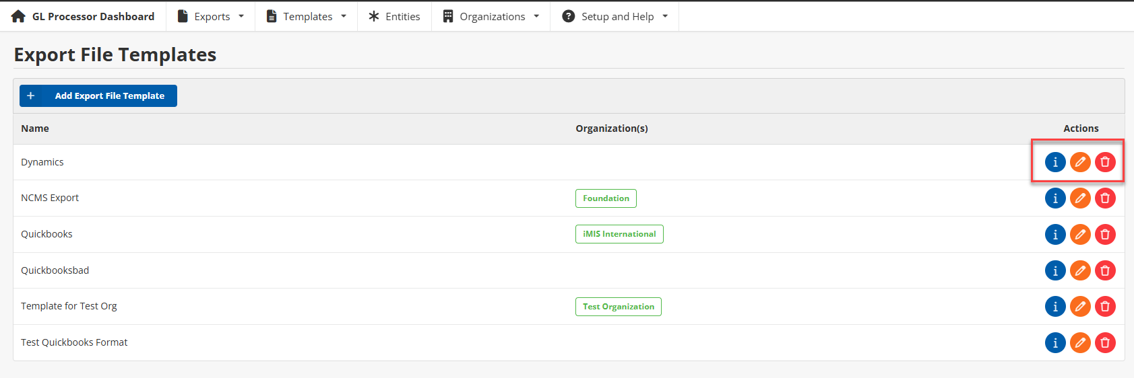The width and height of the screenshot is (1134, 378).
Task: Expand Setup and Help menu
Action: (615, 16)
